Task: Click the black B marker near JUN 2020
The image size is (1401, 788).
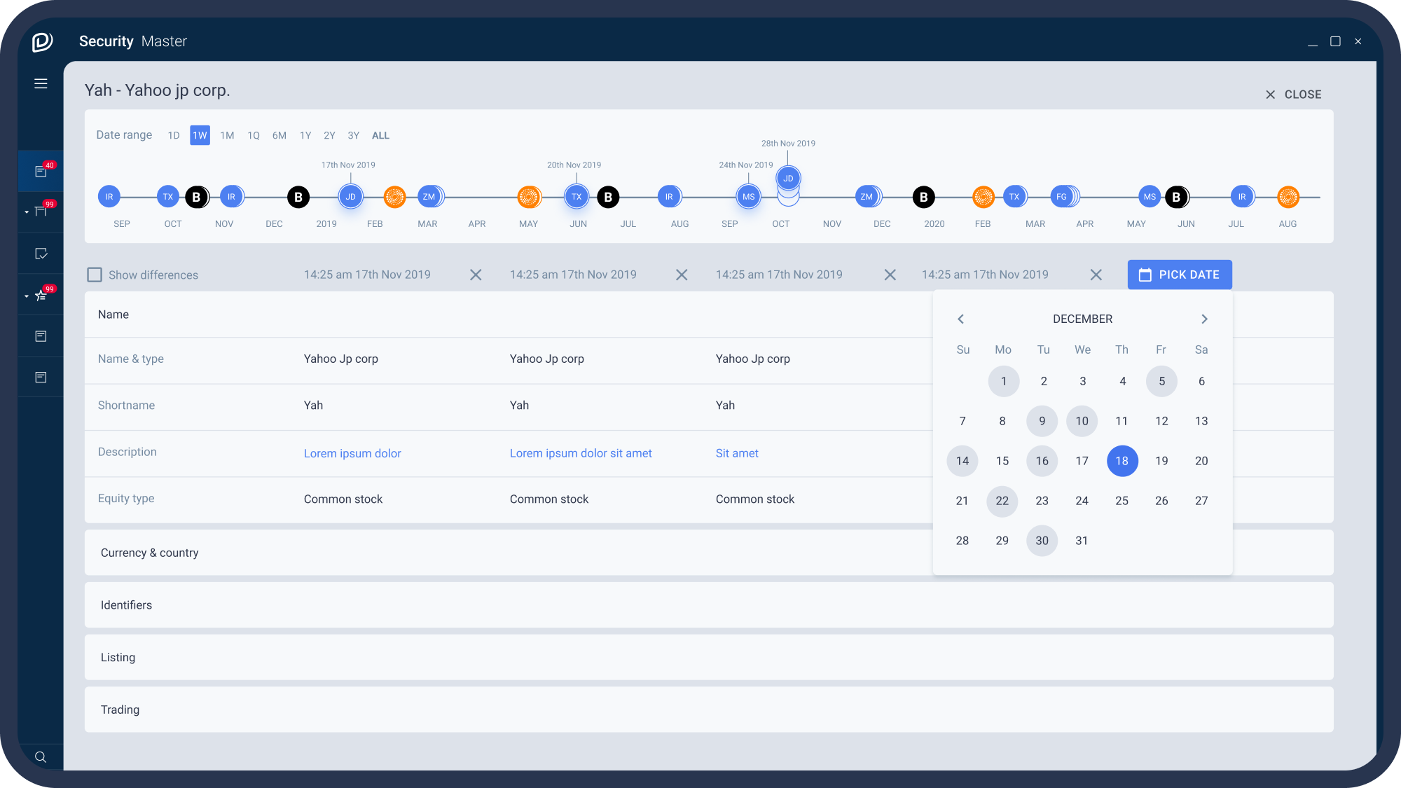Action: [x=1176, y=198]
